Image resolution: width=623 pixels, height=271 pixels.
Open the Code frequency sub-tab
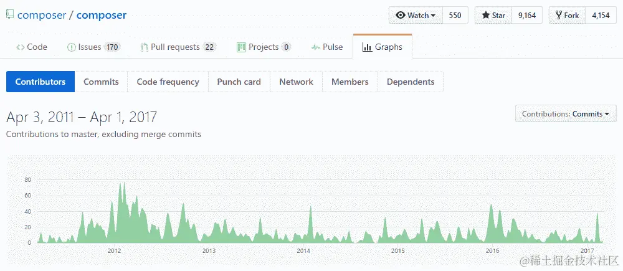(168, 82)
